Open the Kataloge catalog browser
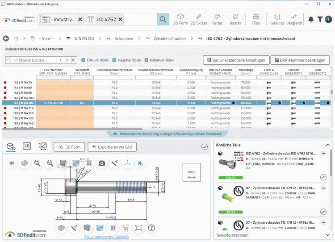Image resolution: width=335 pixels, height=242 pixels. [x=277, y=19]
